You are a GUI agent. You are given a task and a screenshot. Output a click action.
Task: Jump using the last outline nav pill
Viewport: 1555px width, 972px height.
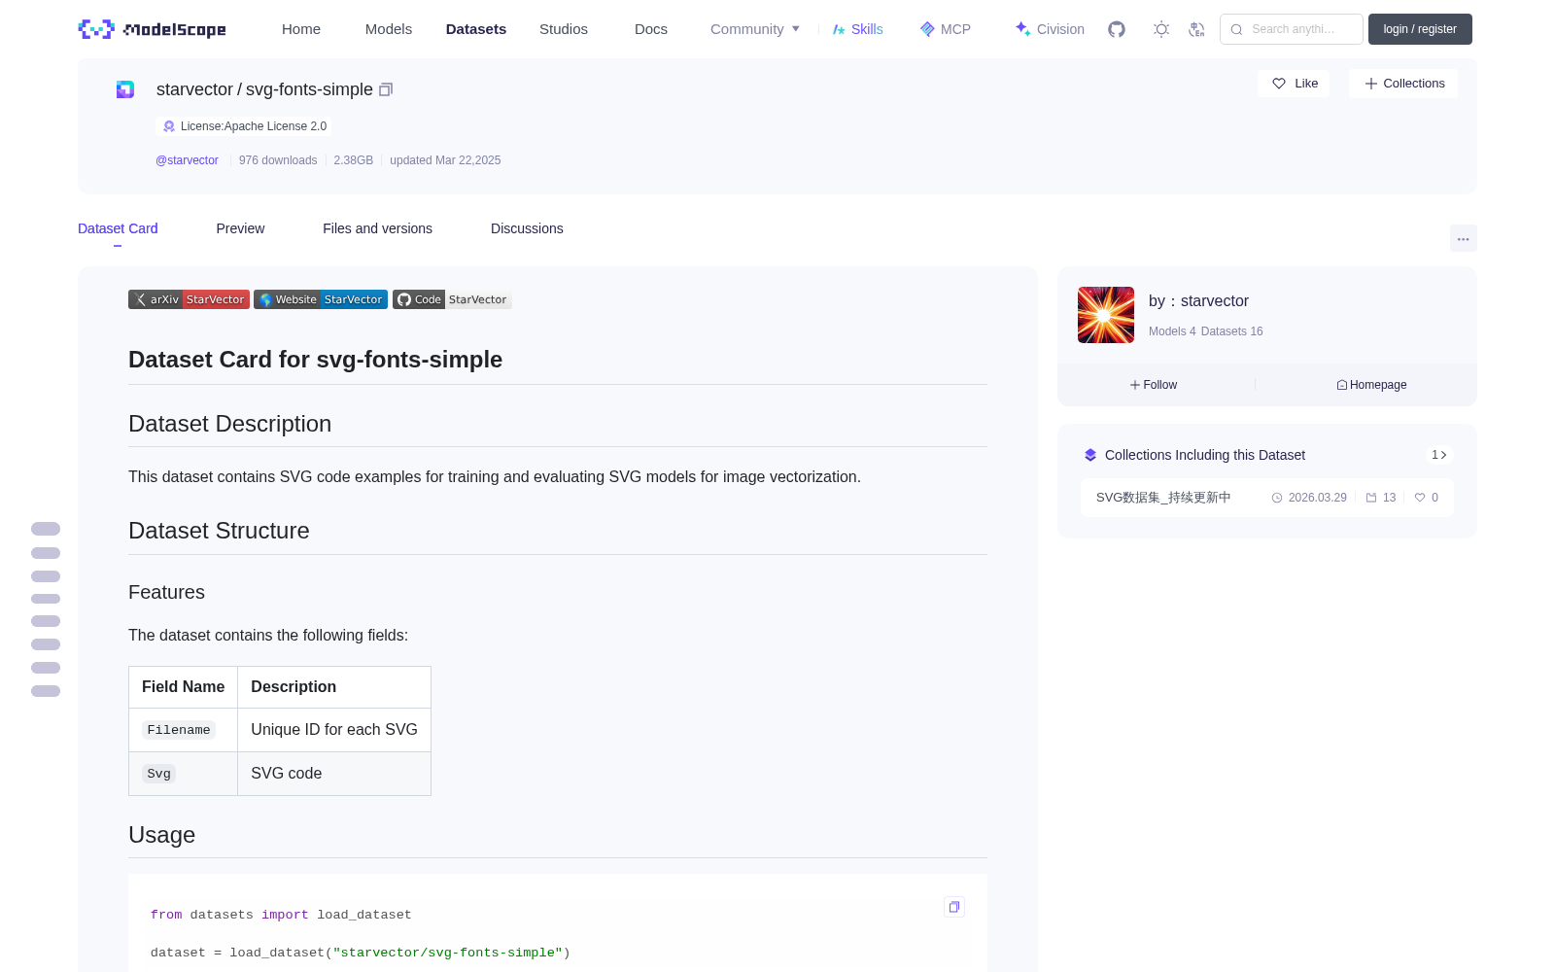click(x=46, y=691)
